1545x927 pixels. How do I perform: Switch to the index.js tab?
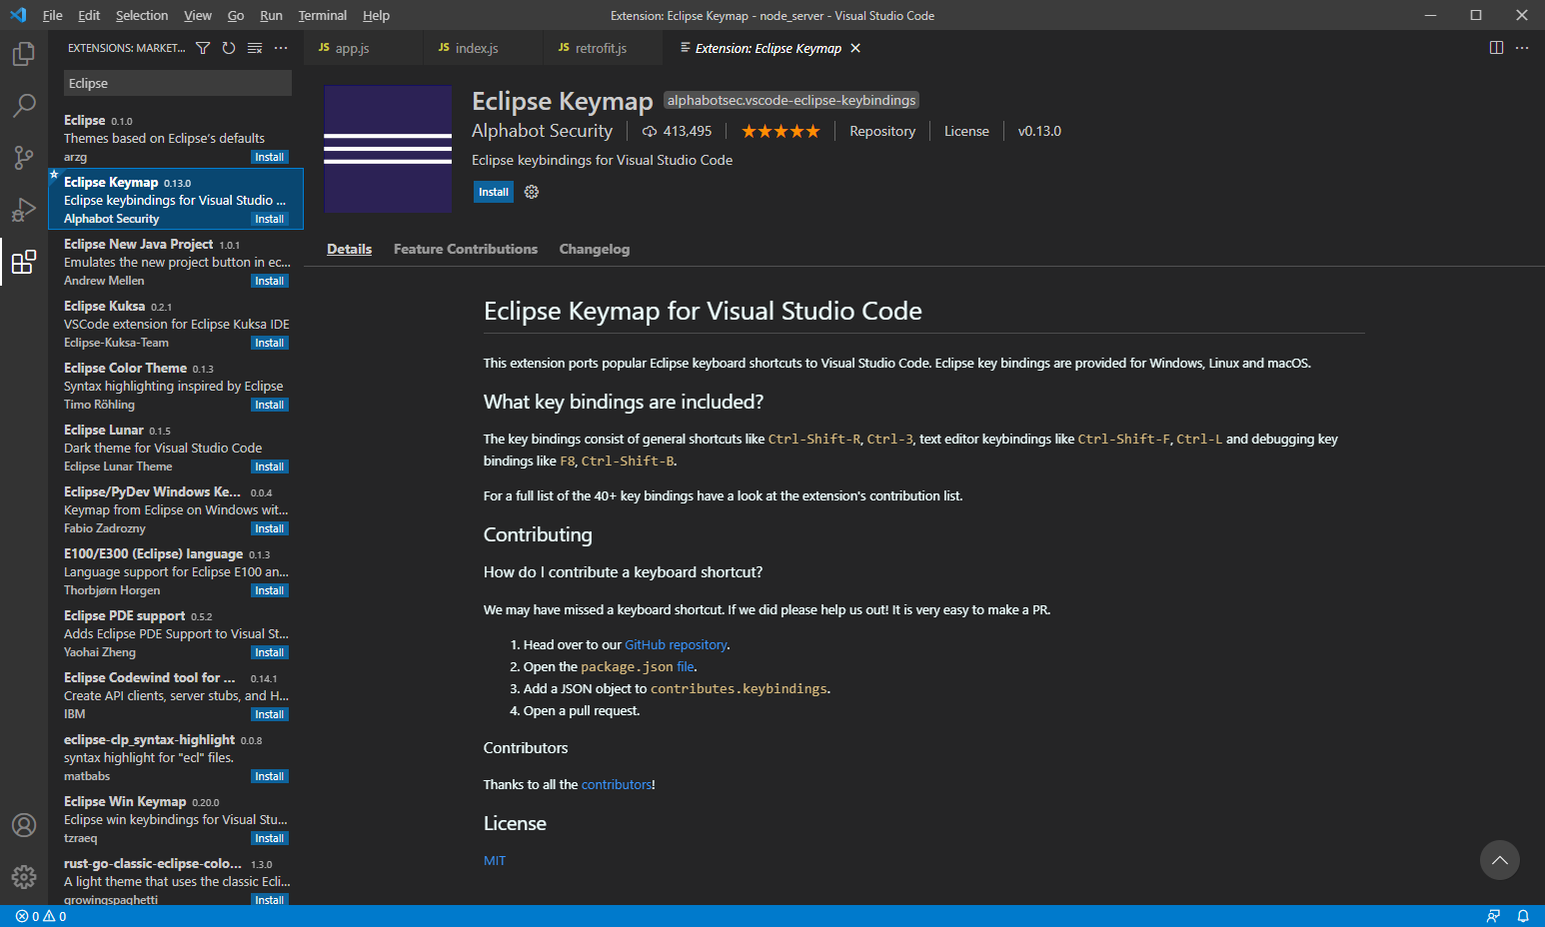click(x=483, y=48)
